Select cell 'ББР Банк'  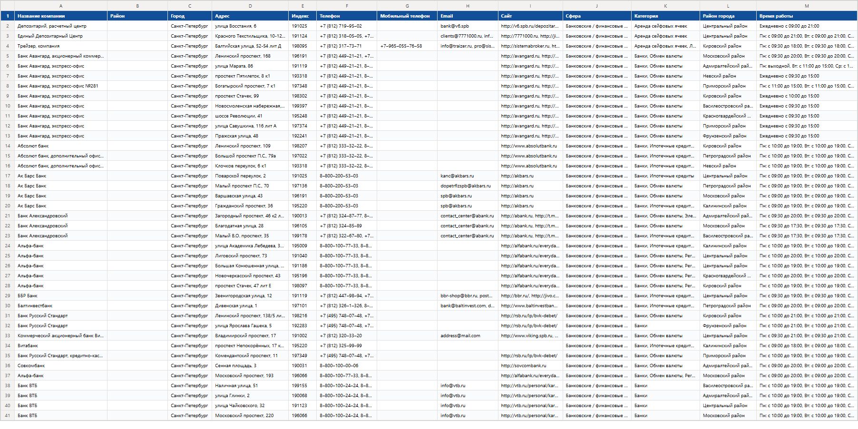click(61, 295)
